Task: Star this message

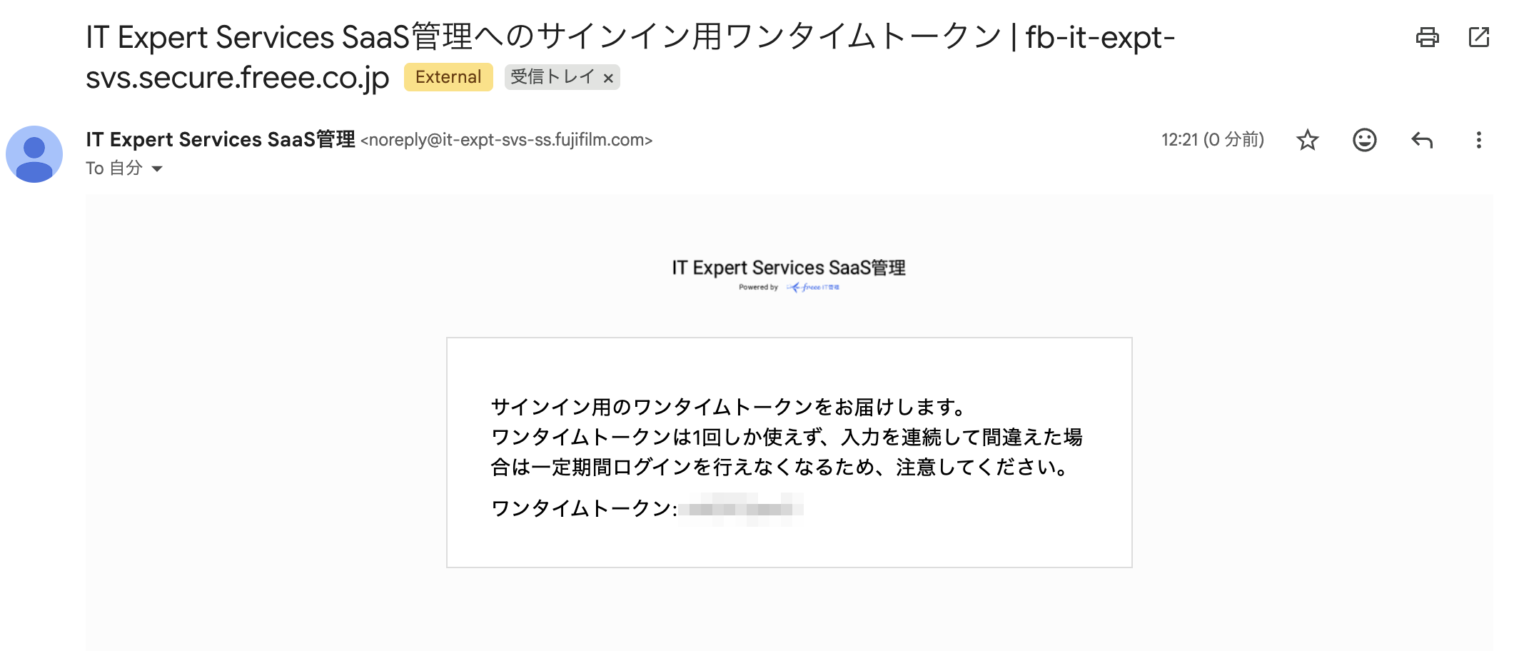Action: click(x=1307, y=140)
